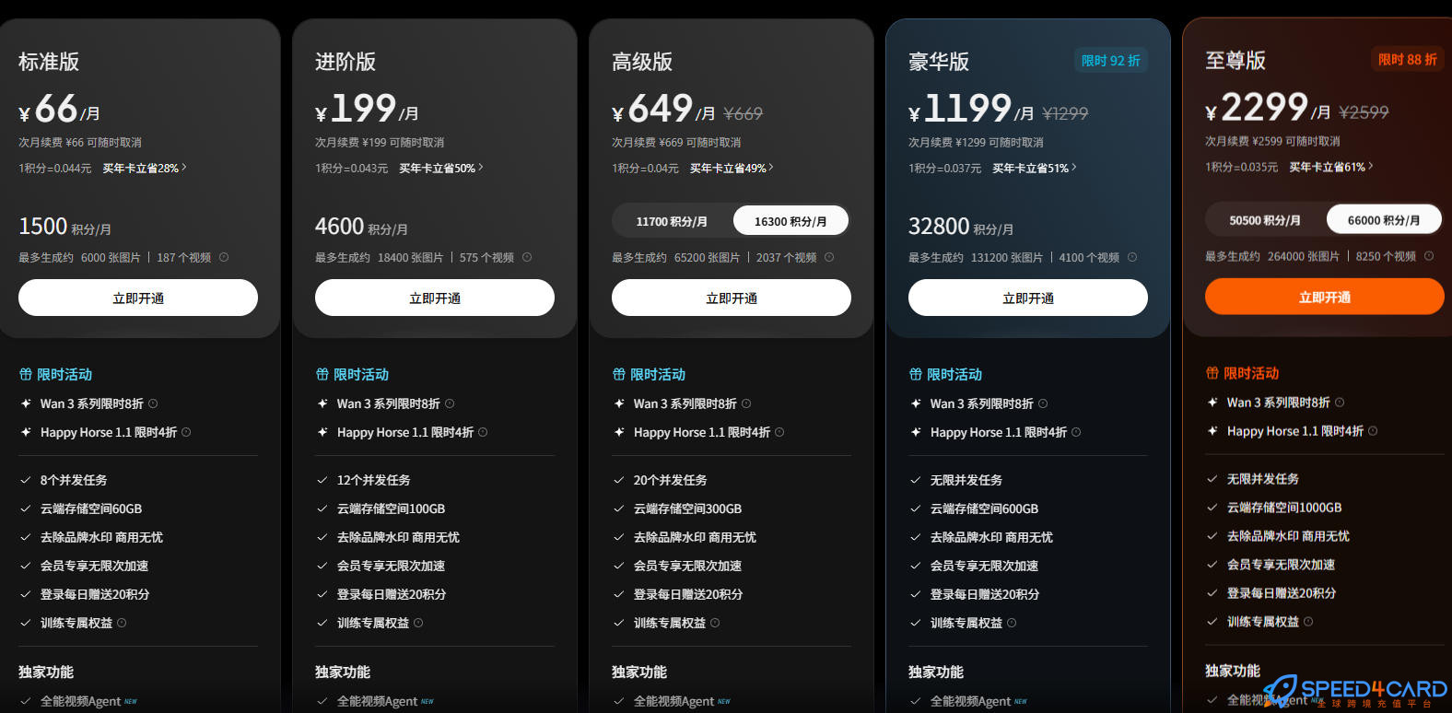Expand 买年卡立省61% in 至尊版
Viewport: 1452px width, 713px height.
pyautogui.click(x=1331, y=167)
